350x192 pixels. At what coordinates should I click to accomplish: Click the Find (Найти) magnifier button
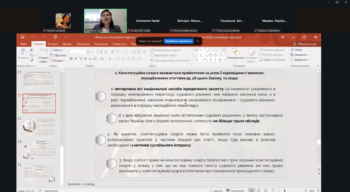click(x=296, y=50)
